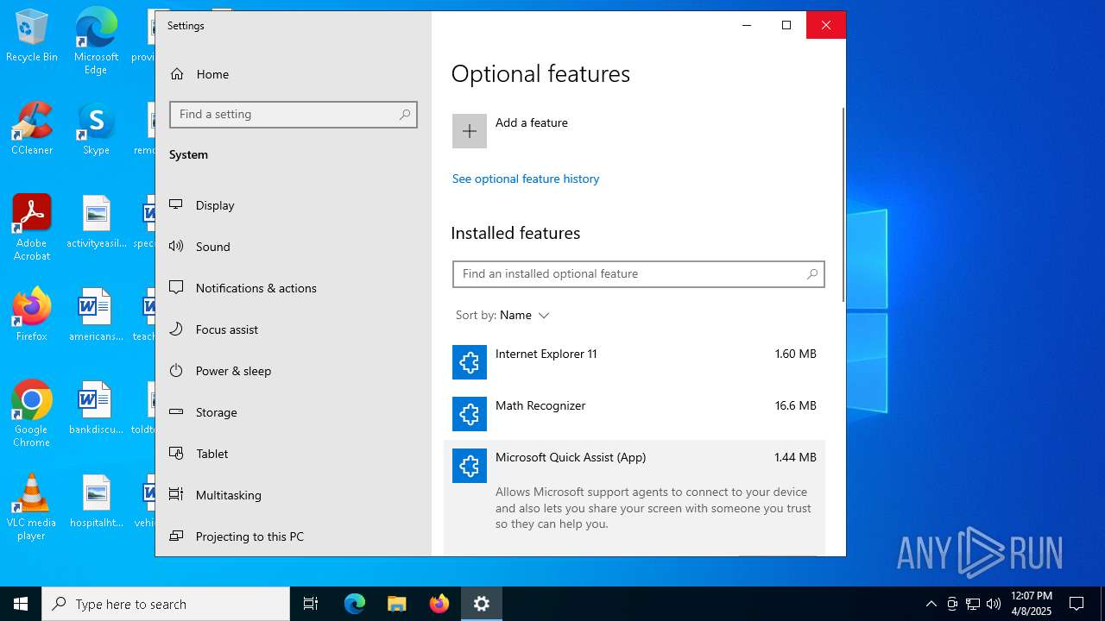Open the notification center icon

pos(1077,604)
